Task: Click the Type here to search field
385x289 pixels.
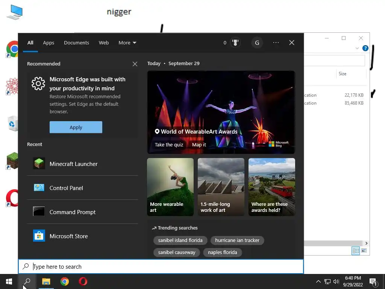Action: (161, 266)
